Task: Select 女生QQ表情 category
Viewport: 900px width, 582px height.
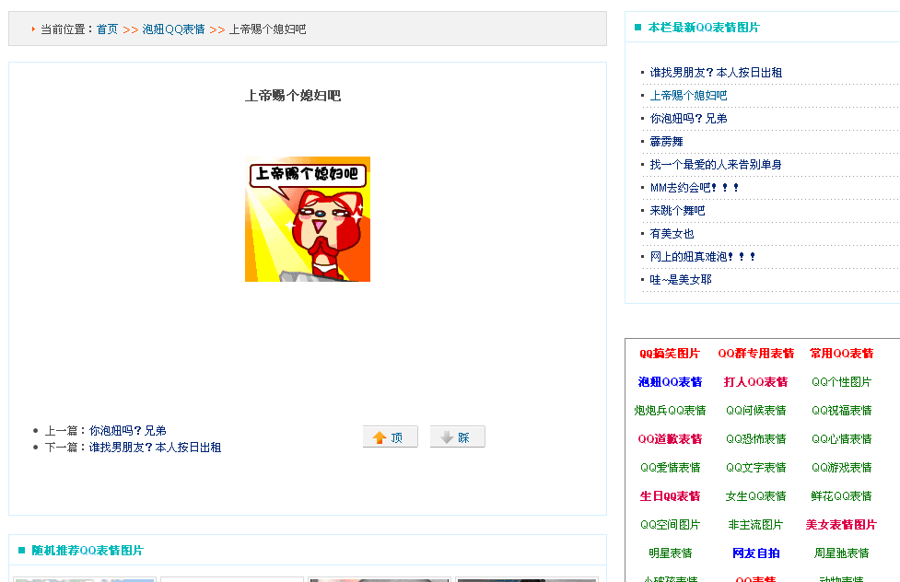Action: [x=756, y=496]
